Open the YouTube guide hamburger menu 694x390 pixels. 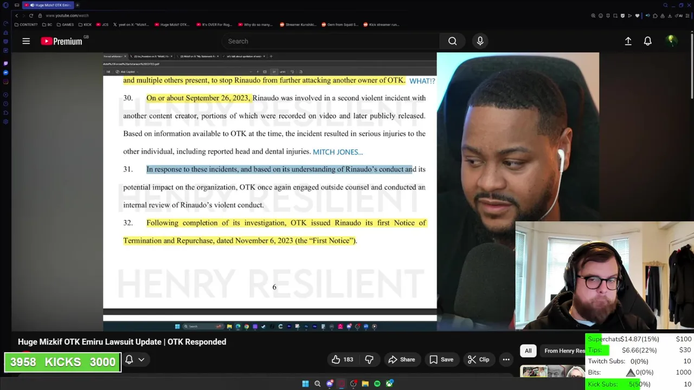pos(26,41)
